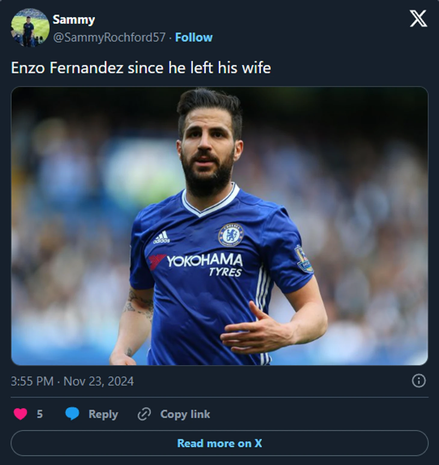Open the @SammyRochford57 handle
Viewport: 439px width, 465px height.
tap(109, 38)
